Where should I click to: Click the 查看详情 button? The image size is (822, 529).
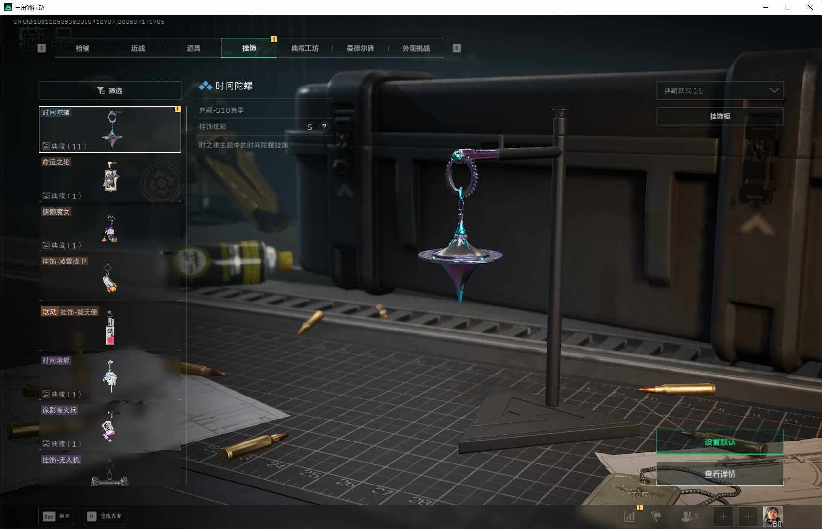(x=720, y=474)
